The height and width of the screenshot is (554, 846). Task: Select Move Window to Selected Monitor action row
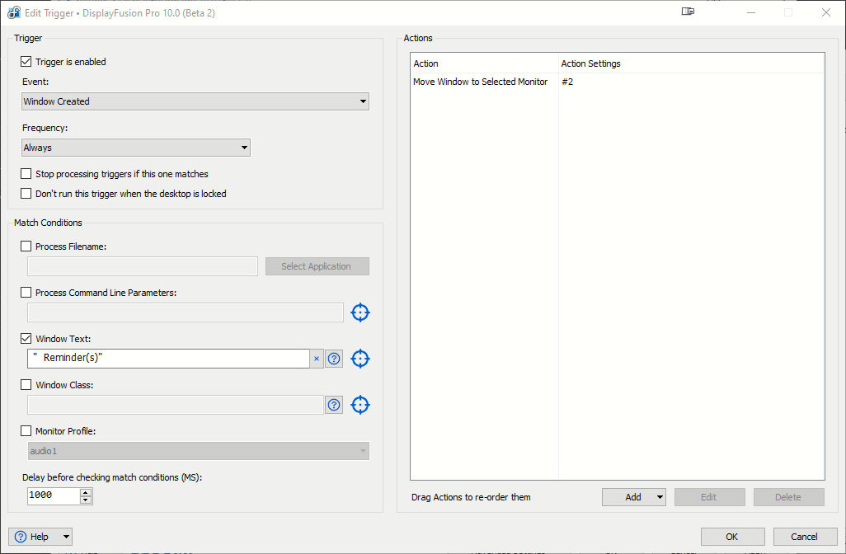[481, 82]
